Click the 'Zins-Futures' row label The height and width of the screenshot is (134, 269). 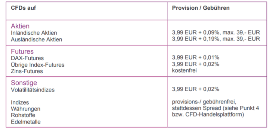click(27, 71)
